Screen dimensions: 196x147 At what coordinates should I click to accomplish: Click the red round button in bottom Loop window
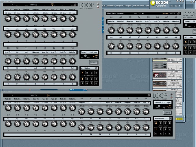tap(171, 97)
